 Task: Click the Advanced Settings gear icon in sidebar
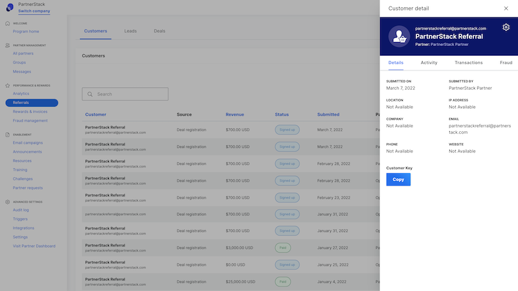point(8,202)
